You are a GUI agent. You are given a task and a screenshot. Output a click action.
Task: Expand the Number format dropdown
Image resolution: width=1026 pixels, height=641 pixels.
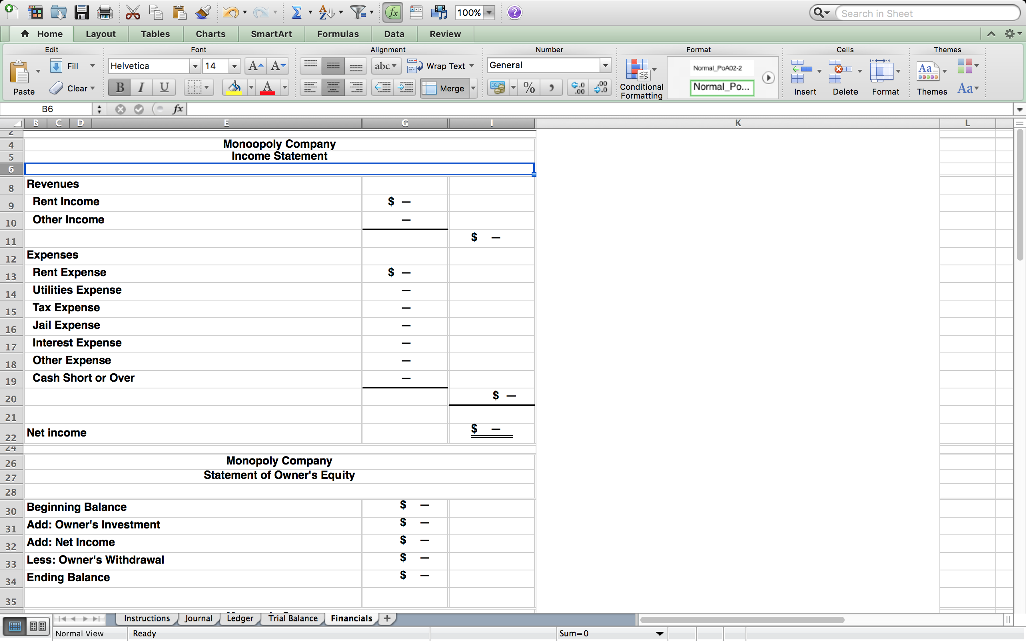605,65
